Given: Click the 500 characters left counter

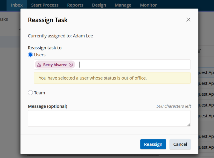Looking at the screenshot, I should [x=173, y=106].
